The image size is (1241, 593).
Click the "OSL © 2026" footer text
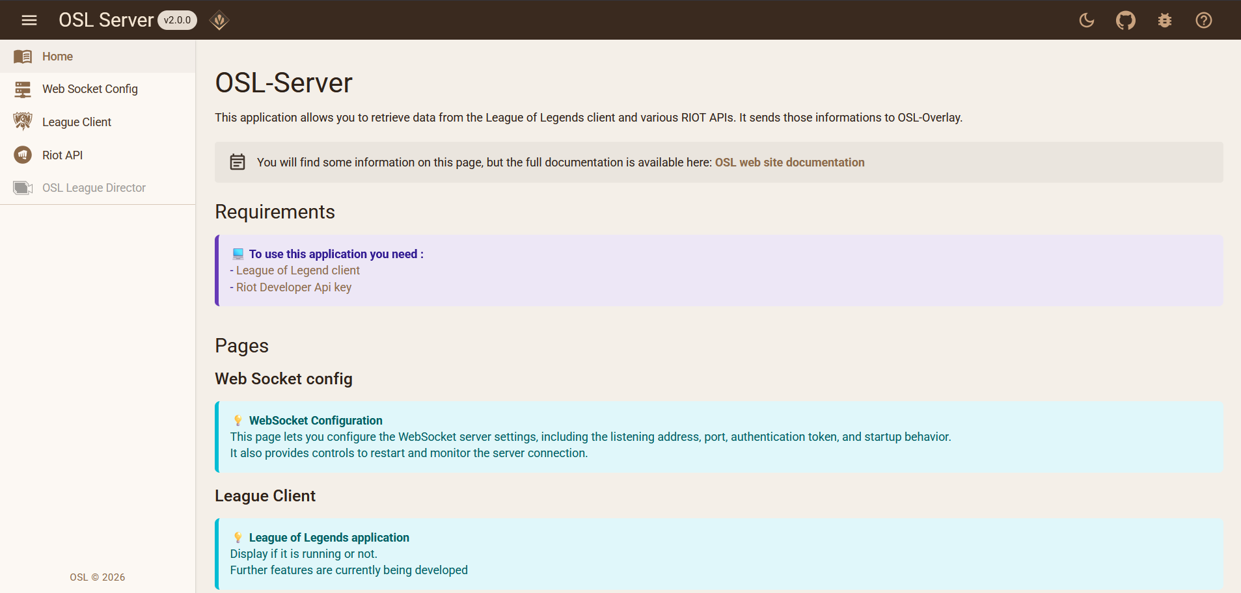coord(98,577)
